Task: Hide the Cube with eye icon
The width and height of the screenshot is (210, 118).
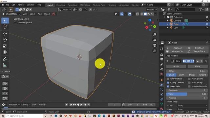Action: (207, 24)
